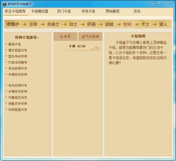The image size is (176, 161).
Task: Go to the 奥秘解惑 tab
Action: [x=113, y=11]
